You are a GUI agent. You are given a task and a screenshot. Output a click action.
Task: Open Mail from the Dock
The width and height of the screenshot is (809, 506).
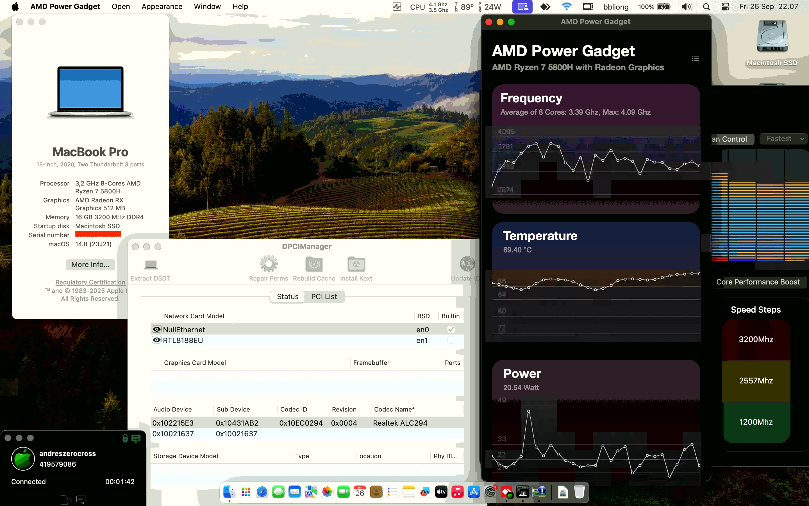(294, 492)
